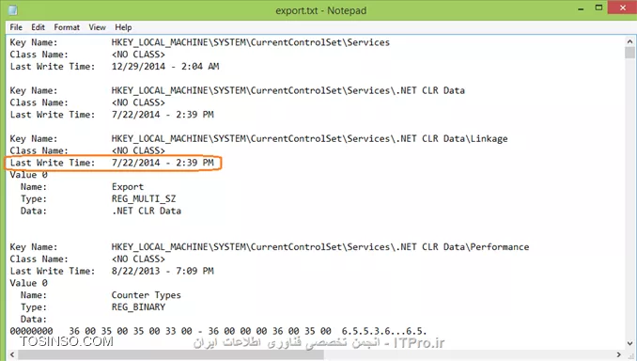Minimize the Notepad window

pos(581,8)
